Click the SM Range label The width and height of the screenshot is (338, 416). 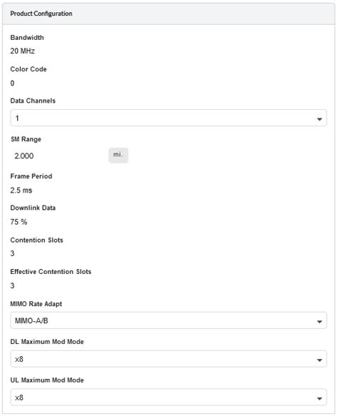[x=26, y=139]
